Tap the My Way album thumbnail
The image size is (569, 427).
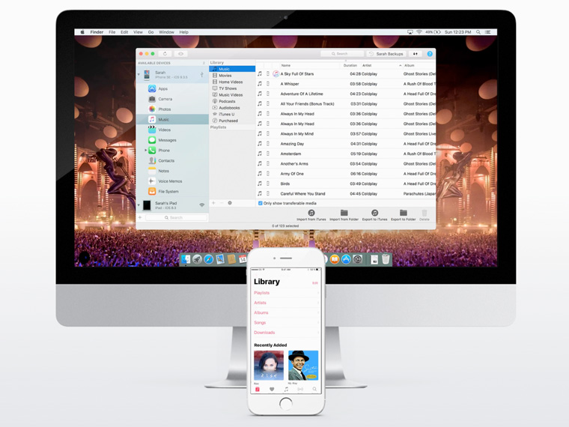(x=303, y=366)
